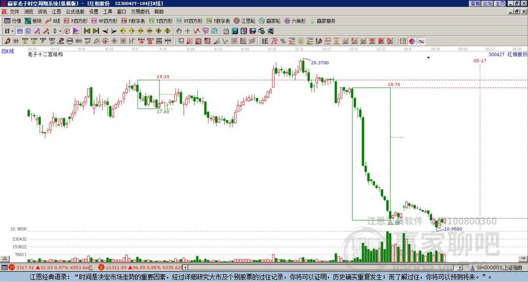
Task: Open the P数字表 tool
Action: tap(134, 21)
